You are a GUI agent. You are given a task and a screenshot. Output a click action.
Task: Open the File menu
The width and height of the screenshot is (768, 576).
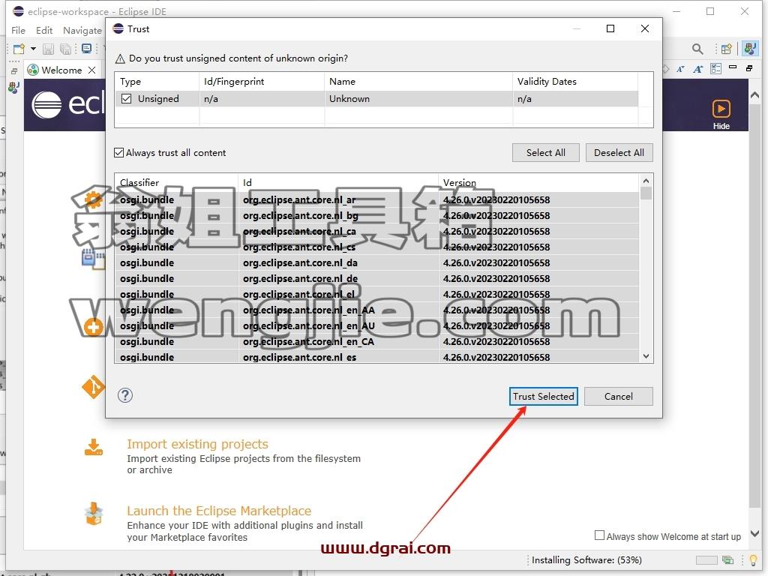(18, 30)
